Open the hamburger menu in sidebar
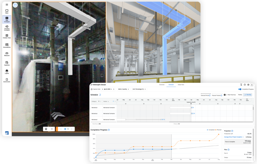Screen dimensions: 257x164 click(7, 4)
